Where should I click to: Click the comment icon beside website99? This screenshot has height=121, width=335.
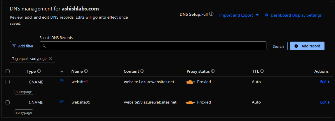click(62, 102)
